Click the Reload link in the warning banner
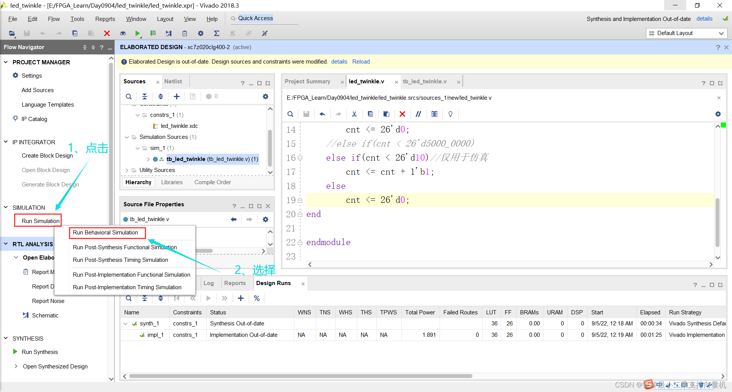This screenshot has width=732, height=392. click(361, 62)
